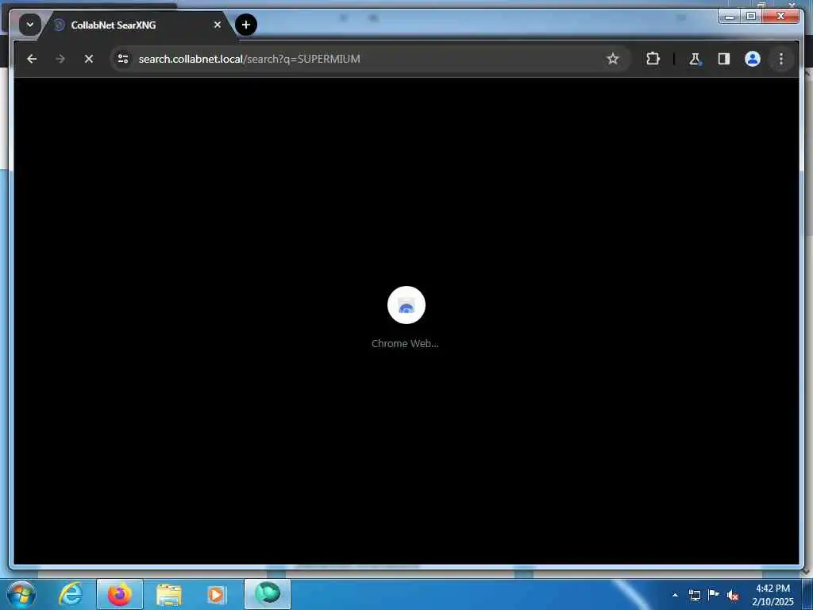Image resolution: width=813 pixels, height=610 pixels.
Task: Launch Internet Explorer from taskbar
Action: (x=70, y=594)
